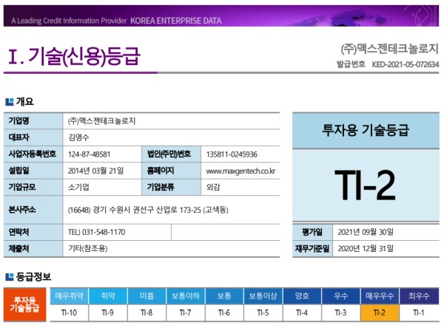Viewport: 444px width, 328px height.
Task: Click the 연락처 label cell
Action: (x=33, y=232)
